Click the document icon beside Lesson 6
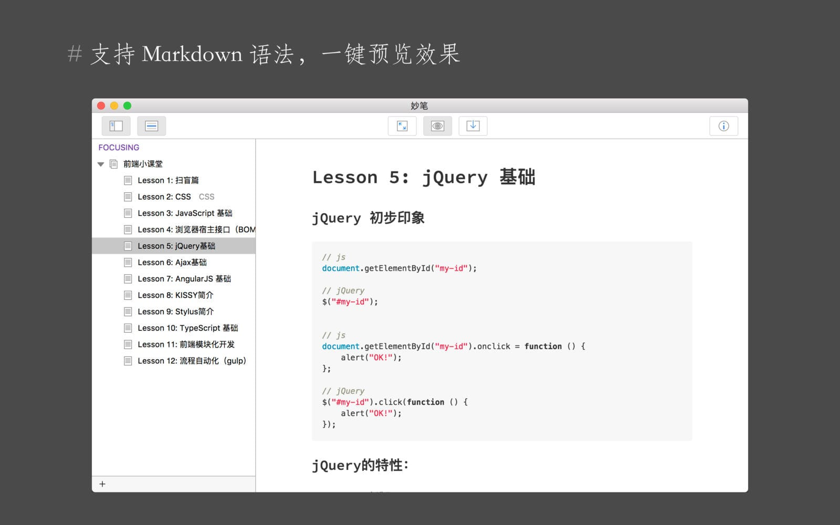Viewport: 840px width, 525px height. point(128,262)
